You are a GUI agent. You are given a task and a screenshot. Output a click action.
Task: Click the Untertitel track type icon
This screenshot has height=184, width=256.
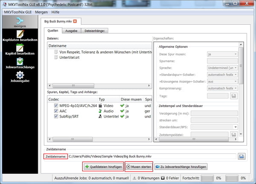(x=100, y=117)
